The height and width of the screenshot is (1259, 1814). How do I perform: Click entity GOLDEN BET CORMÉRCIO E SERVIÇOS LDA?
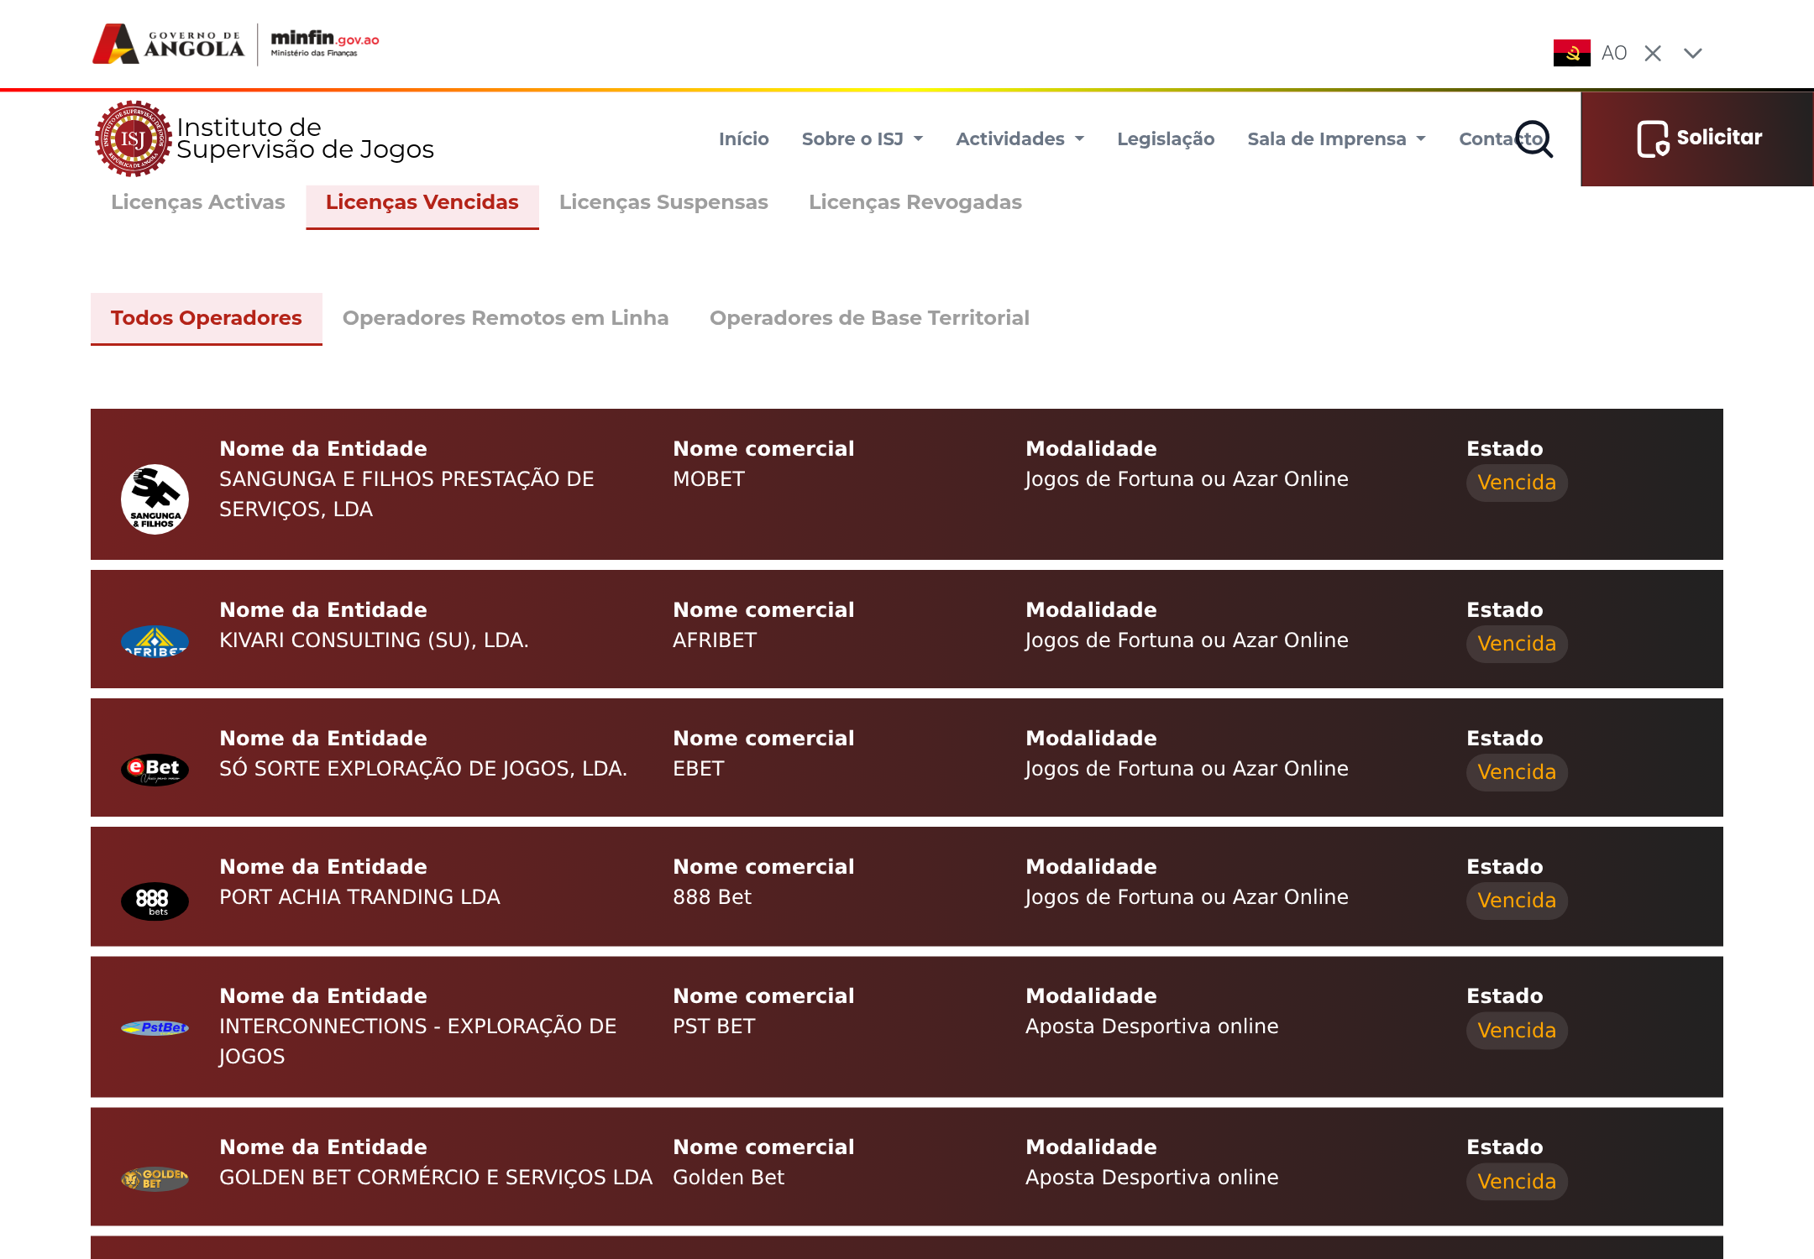click(x=436, y=1178)
